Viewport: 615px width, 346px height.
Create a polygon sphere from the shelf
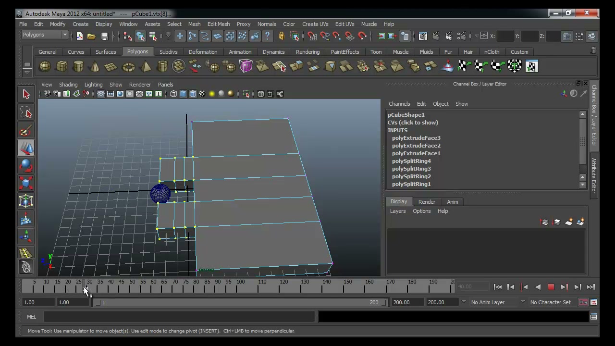pos(45,66)
